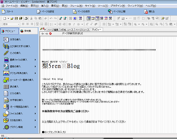Click the Undo arrow icon
This screenshot has width=177, height=139.
(x=51, y=18)
